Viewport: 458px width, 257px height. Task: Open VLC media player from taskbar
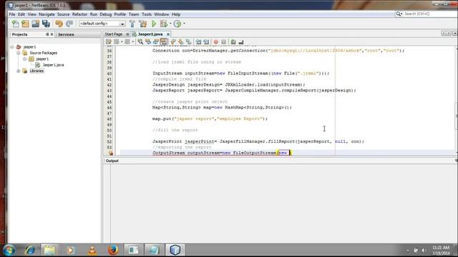coord(92,250)
